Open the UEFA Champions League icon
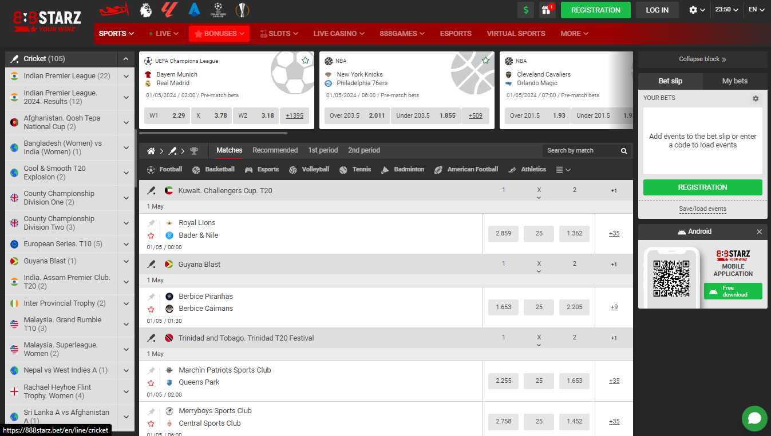 (x=218, y=10)
